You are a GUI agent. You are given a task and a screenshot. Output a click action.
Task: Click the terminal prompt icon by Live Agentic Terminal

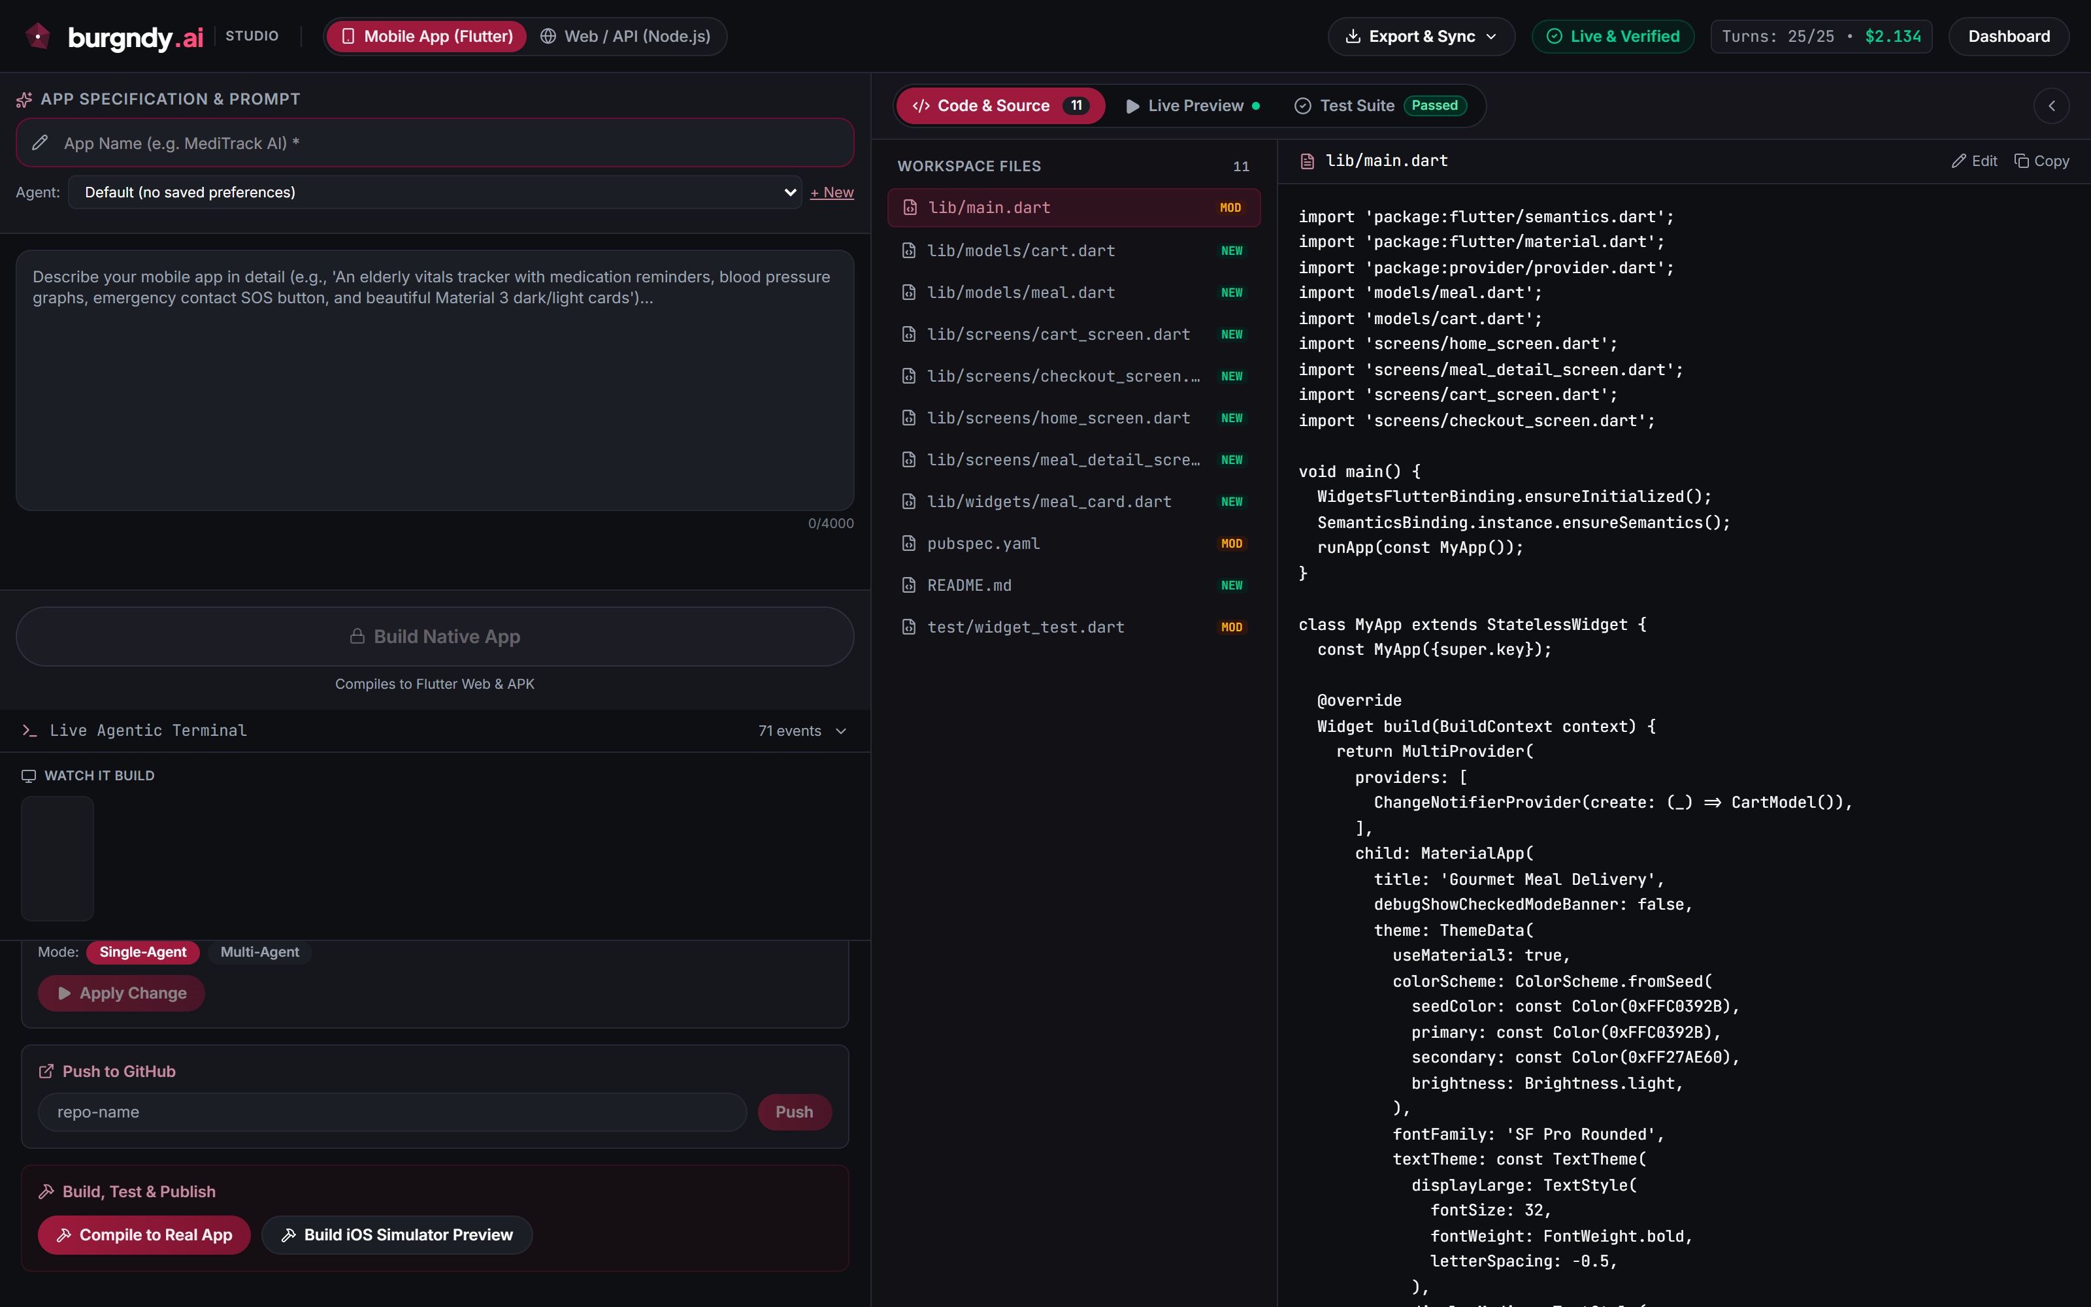pos(29,731)
